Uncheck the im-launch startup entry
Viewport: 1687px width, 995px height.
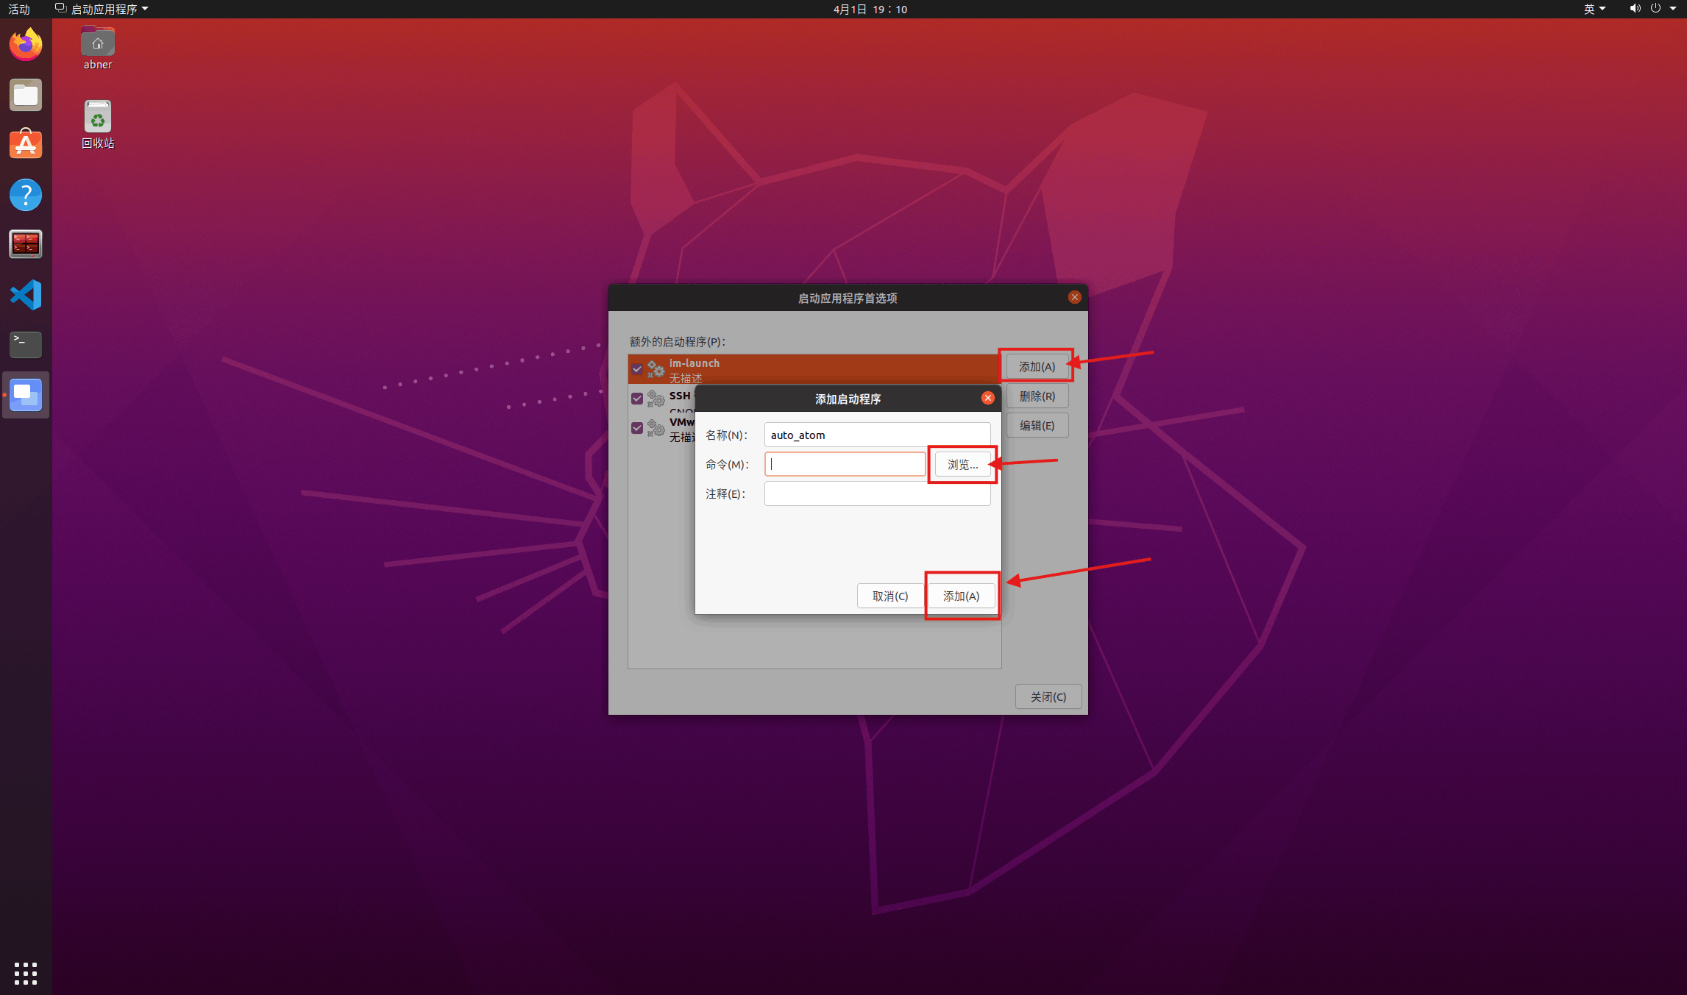(637, 369)
